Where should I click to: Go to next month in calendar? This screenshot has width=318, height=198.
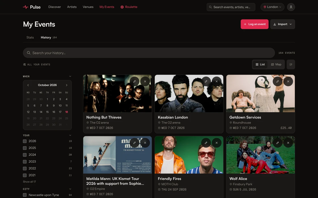pos(66,85)
